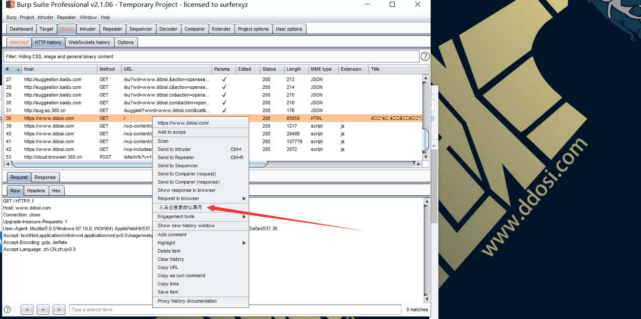
Task: Select the Request tab
Action: point(19,177)
